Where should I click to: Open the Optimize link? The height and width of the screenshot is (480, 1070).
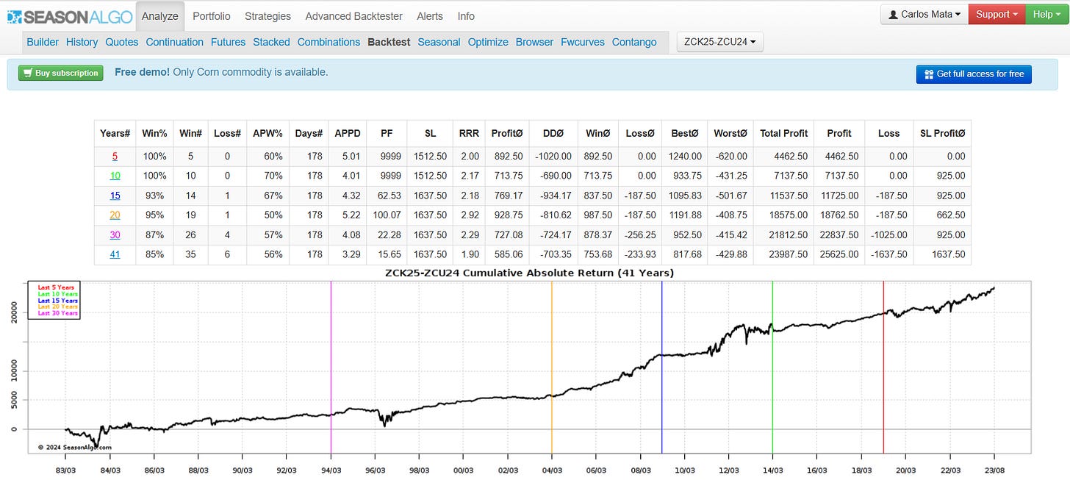pyautogui.click(x=488, y=42)
